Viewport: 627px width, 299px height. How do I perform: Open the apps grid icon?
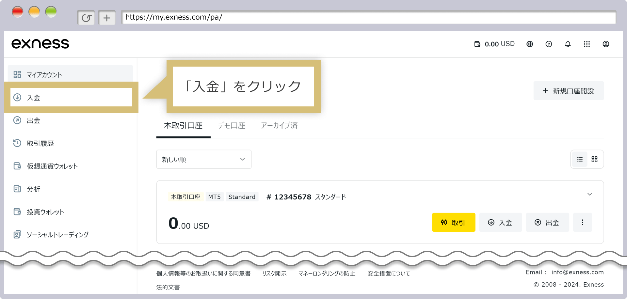(x=587, y=44)
